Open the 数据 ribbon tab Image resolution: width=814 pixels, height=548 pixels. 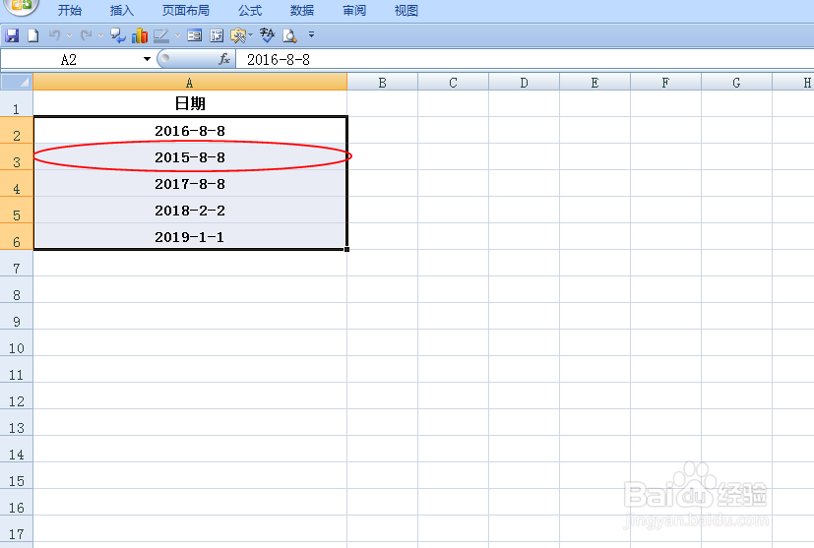pyautogui.click(x=302, y=10)
